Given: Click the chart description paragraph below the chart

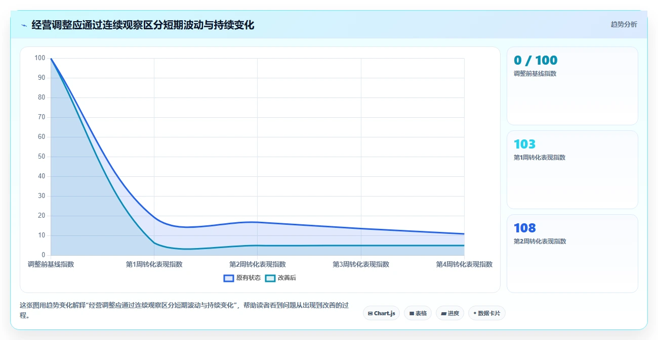Looking at the screenshot, I should click(x=184, y=311).
